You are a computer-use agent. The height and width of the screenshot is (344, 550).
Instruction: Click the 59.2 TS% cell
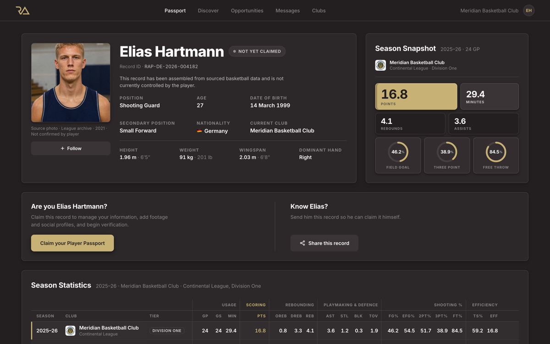(x=478, y=331)
